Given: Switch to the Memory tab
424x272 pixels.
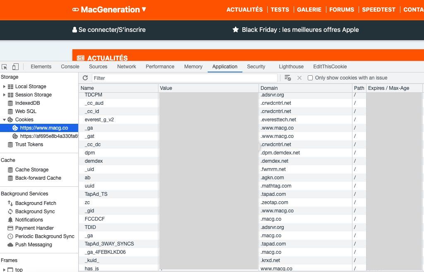Looking at the screenshot, I should click(x=193, y=67).
